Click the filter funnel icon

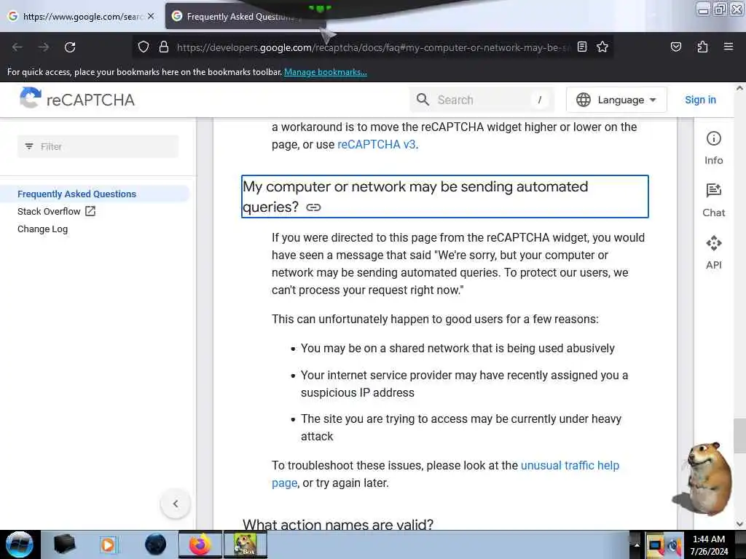coord(29,146)
